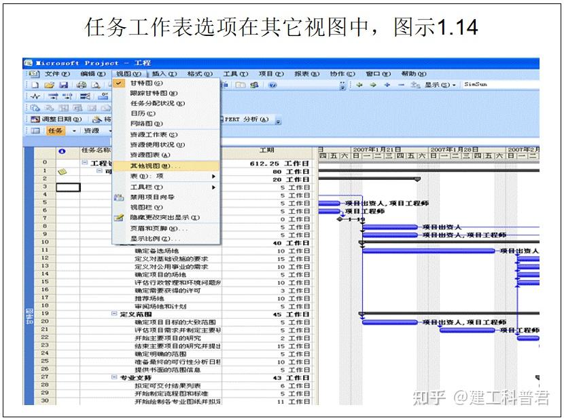Toggle the 资源 resource view button

tap(91, 130)
